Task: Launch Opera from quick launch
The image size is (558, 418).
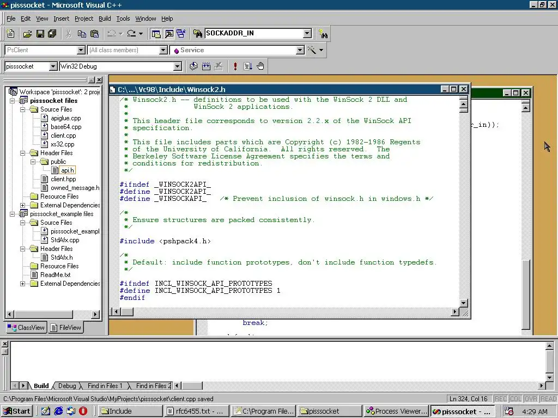Action: [83, 411]
